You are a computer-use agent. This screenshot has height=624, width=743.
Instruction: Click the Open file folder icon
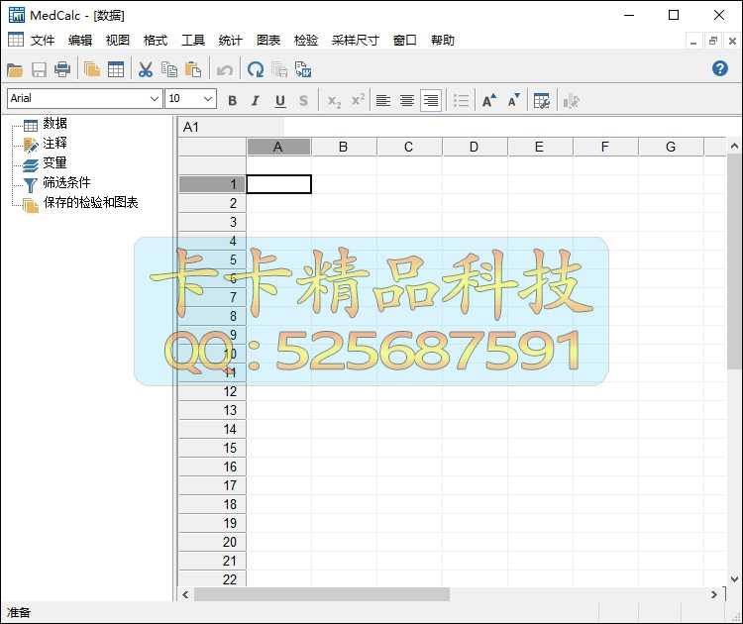coord(15,70)
